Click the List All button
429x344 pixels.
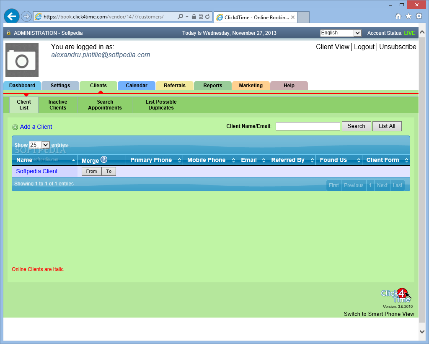tap(387, 126)
